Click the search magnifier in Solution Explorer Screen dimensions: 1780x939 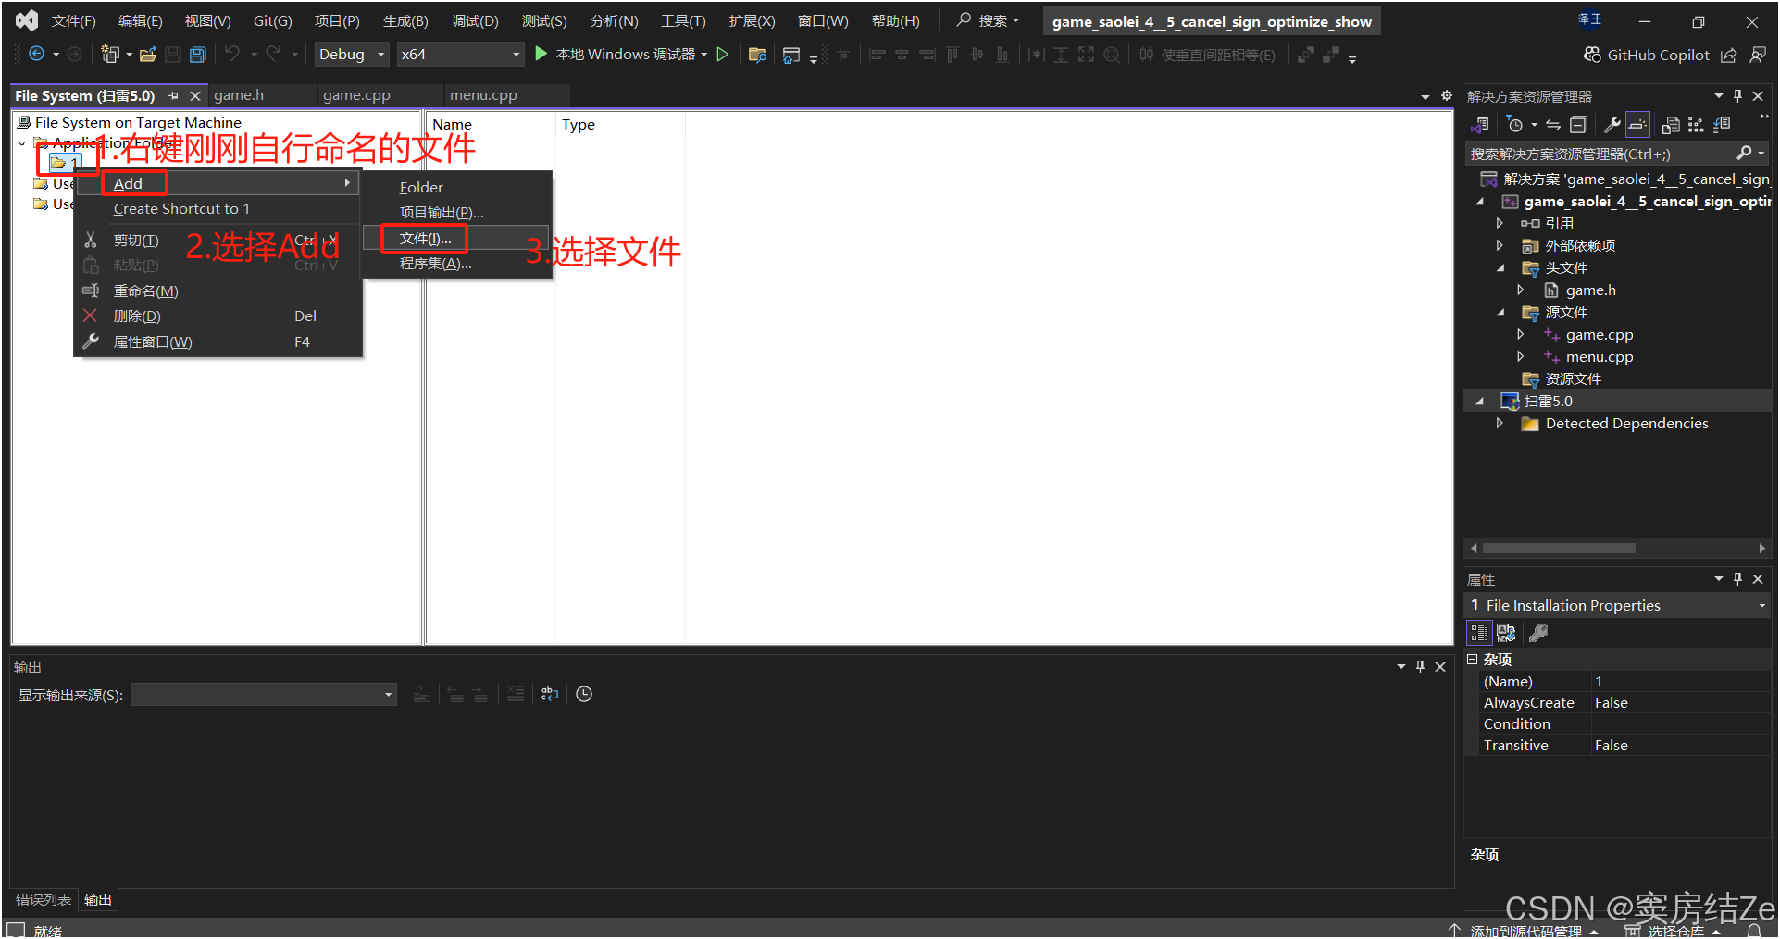pos(1746,154)
